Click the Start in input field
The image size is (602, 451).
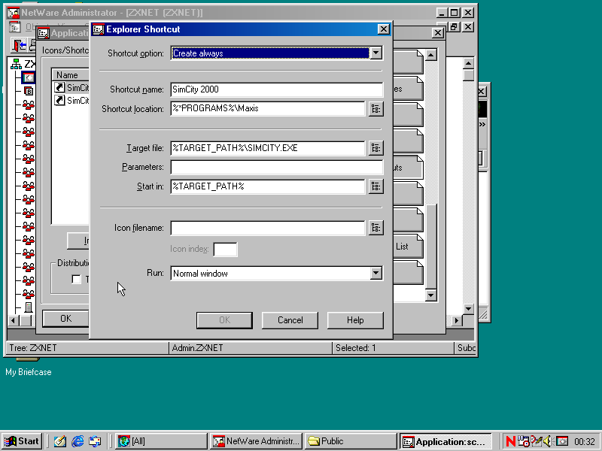point(268,186)
